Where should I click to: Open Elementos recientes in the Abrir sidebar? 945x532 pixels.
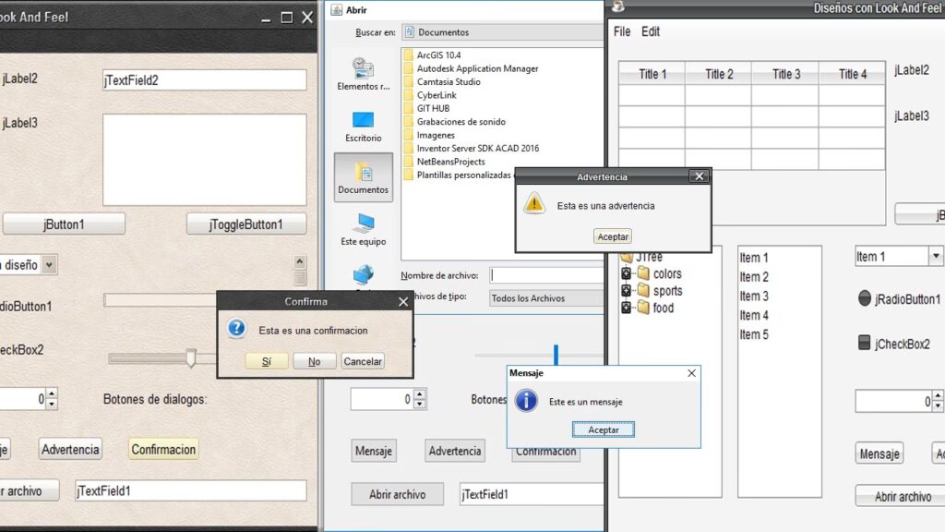[363, 74]
